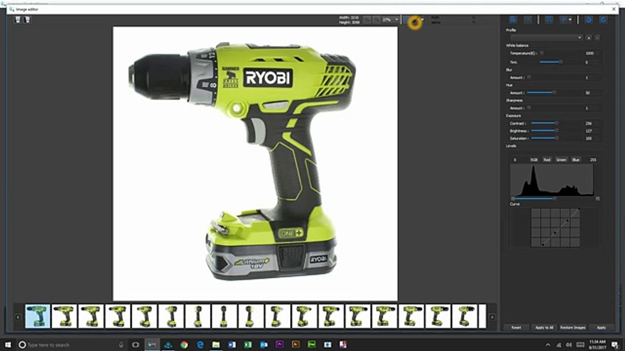Open Google Chrome from the taskbar
This screenshot has height=351, width=625.
184,345
